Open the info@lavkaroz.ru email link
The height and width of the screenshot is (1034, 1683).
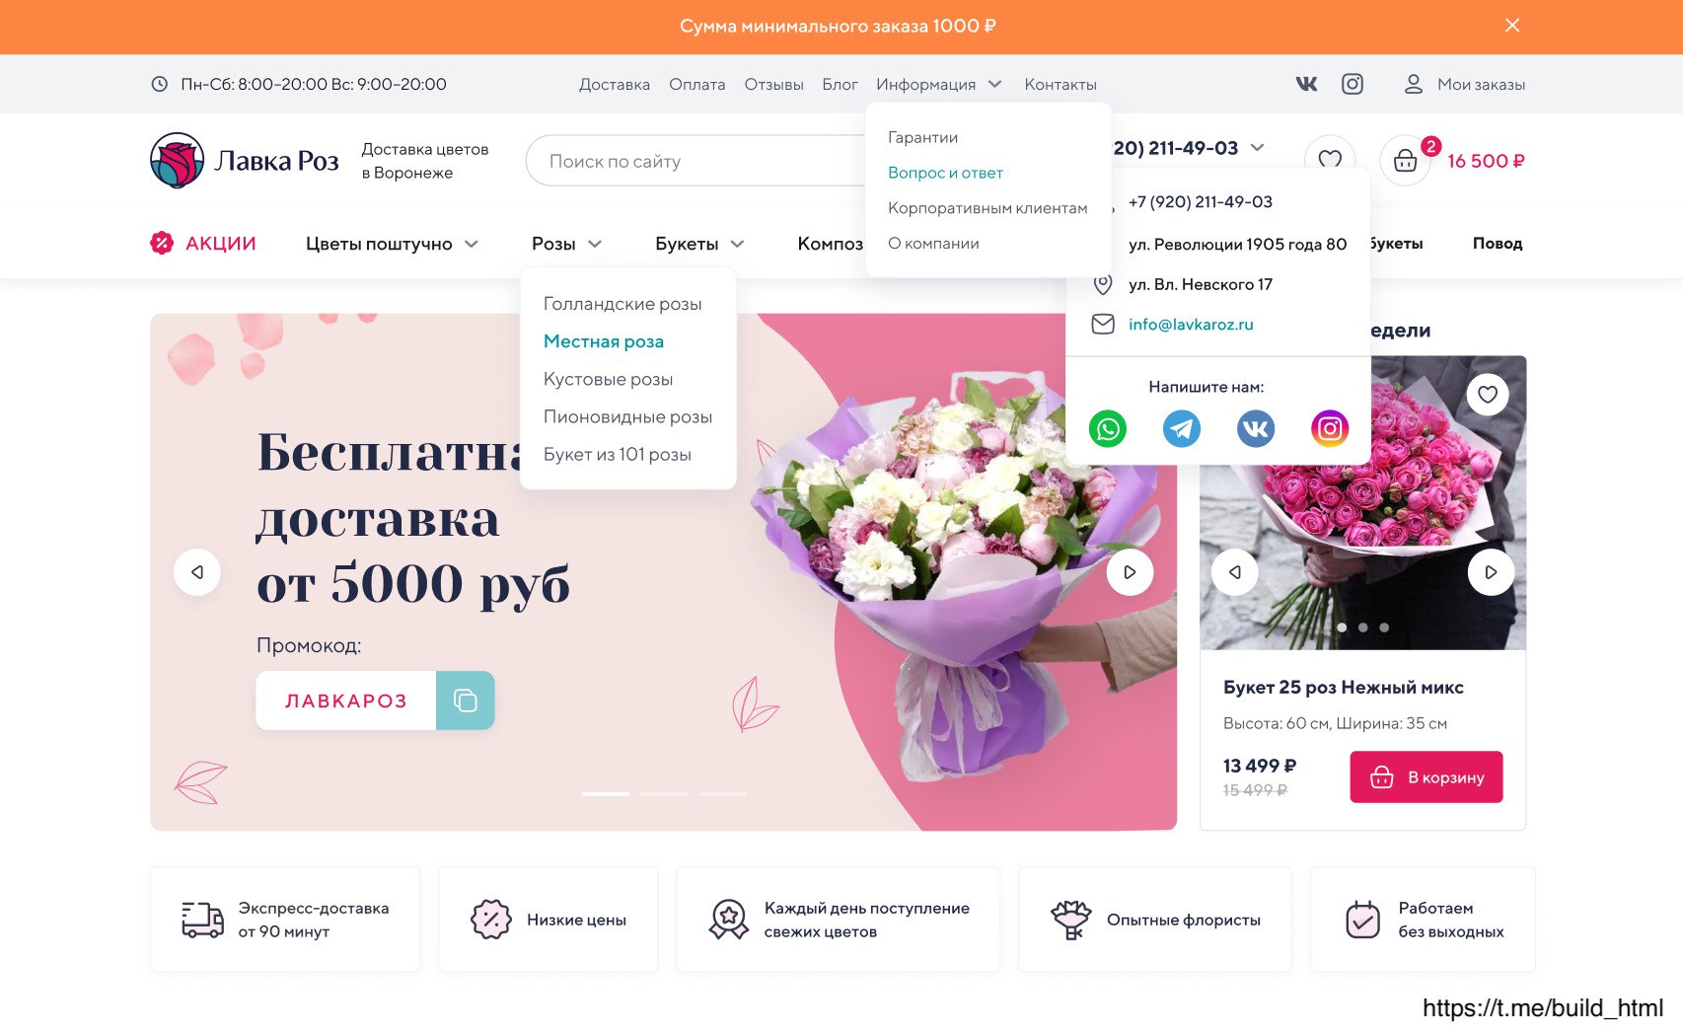click(1191, 325)
